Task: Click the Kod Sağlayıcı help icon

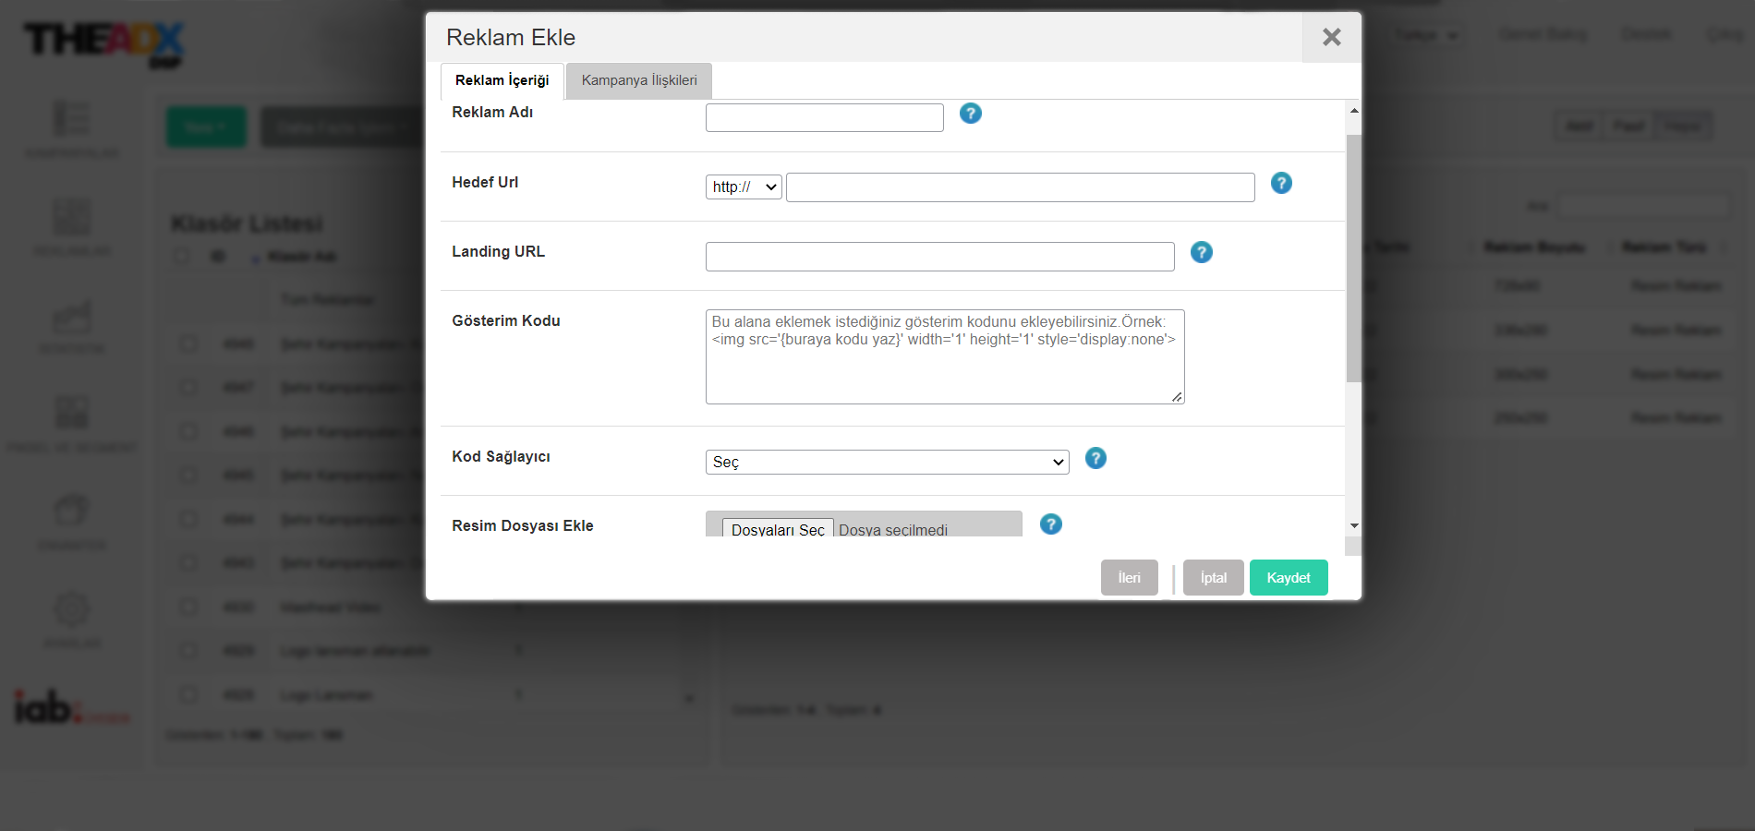Action: (x=1095, y=458)
